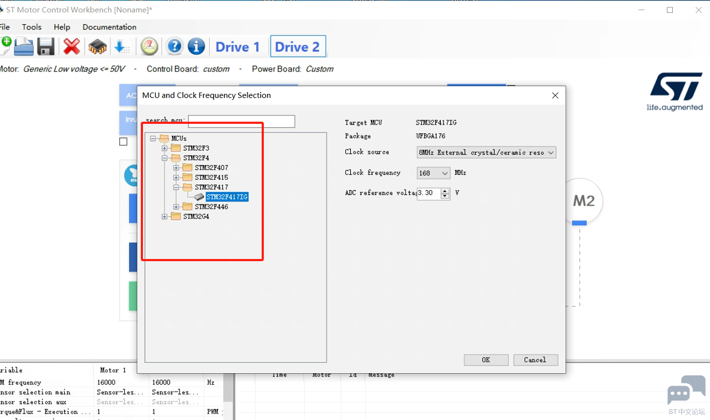Click the Control Board 'custom' text

[216, 69]
